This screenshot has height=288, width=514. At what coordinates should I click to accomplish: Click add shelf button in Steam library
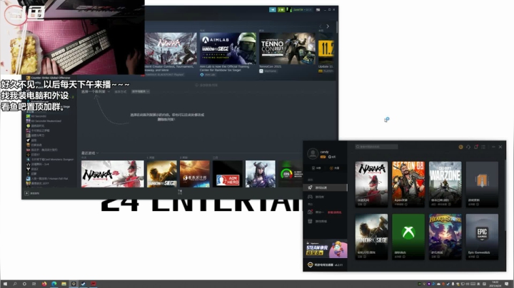point(206,85)
